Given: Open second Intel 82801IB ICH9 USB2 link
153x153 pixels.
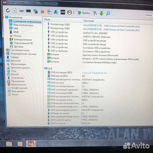Looking at the screenshot, I should (111, 29).
